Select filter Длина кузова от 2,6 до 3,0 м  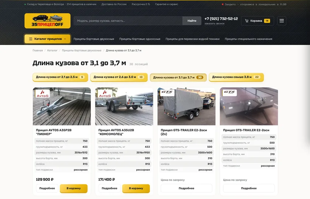point(119,77)
